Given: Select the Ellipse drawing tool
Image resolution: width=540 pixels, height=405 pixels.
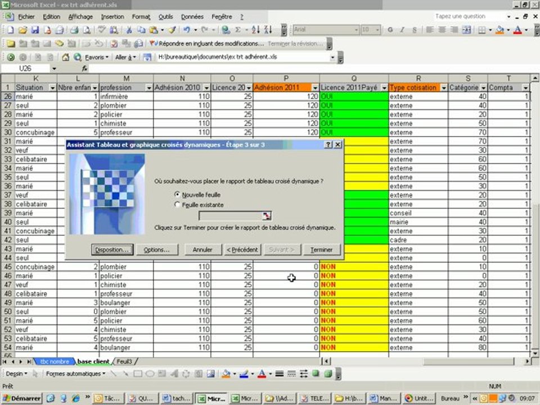Looking at the screenshot, I should click(x=150, y=373).
